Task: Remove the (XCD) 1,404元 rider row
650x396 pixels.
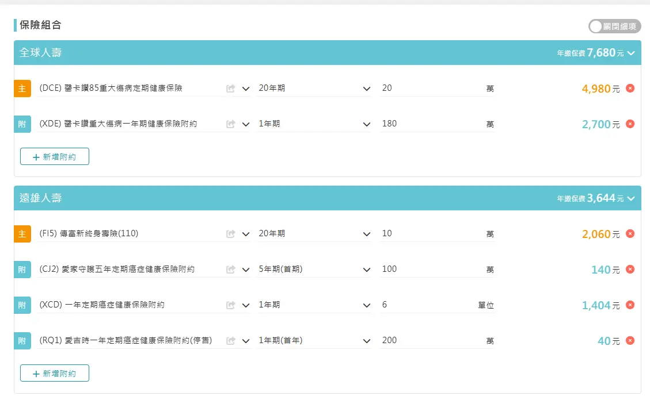Action: 630,305
